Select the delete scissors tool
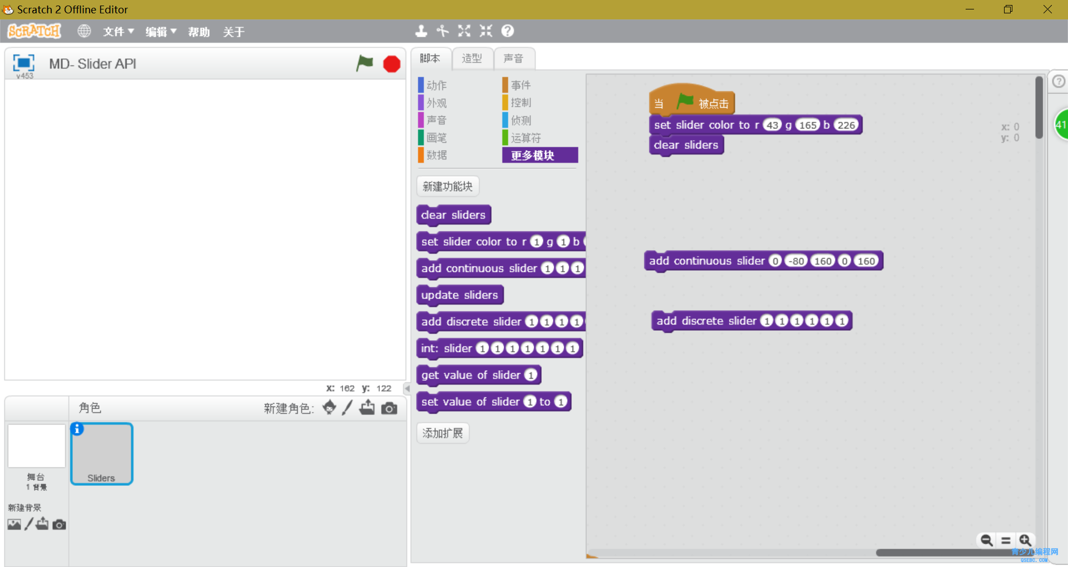The image size is (1068, 567). click(x=443, y=31)
